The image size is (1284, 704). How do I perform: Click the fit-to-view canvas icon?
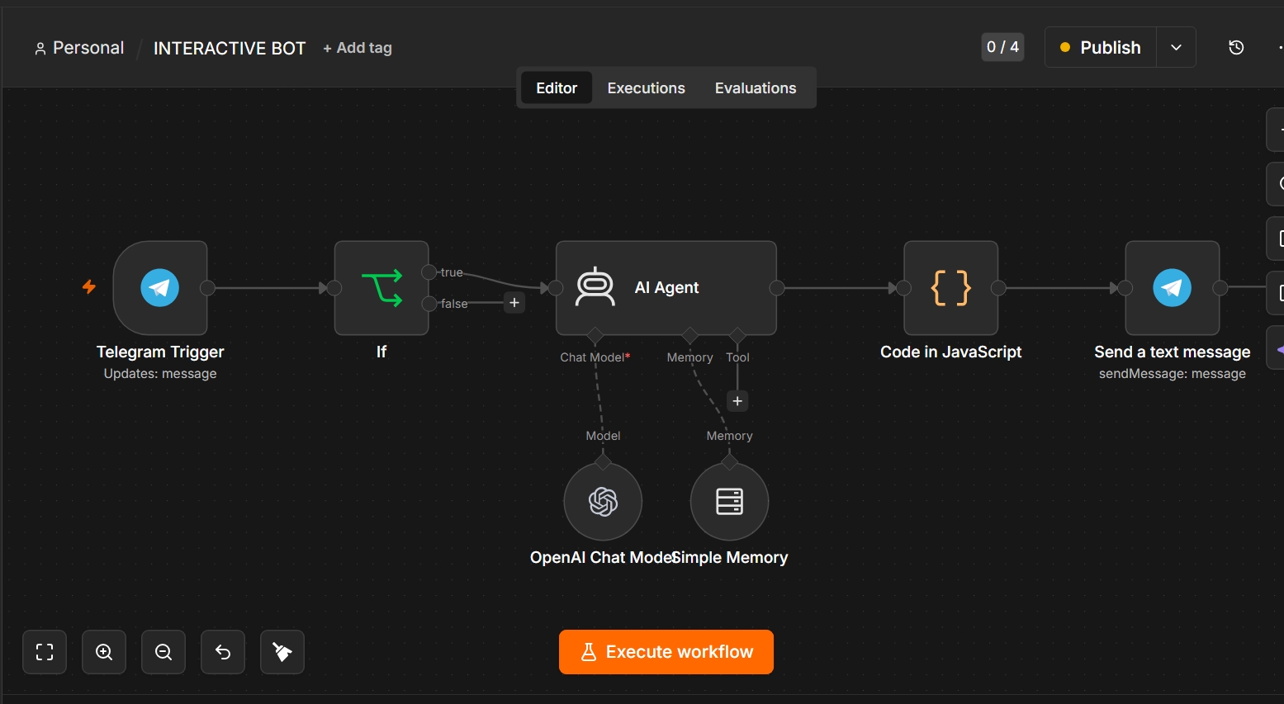tap(45, 652)
